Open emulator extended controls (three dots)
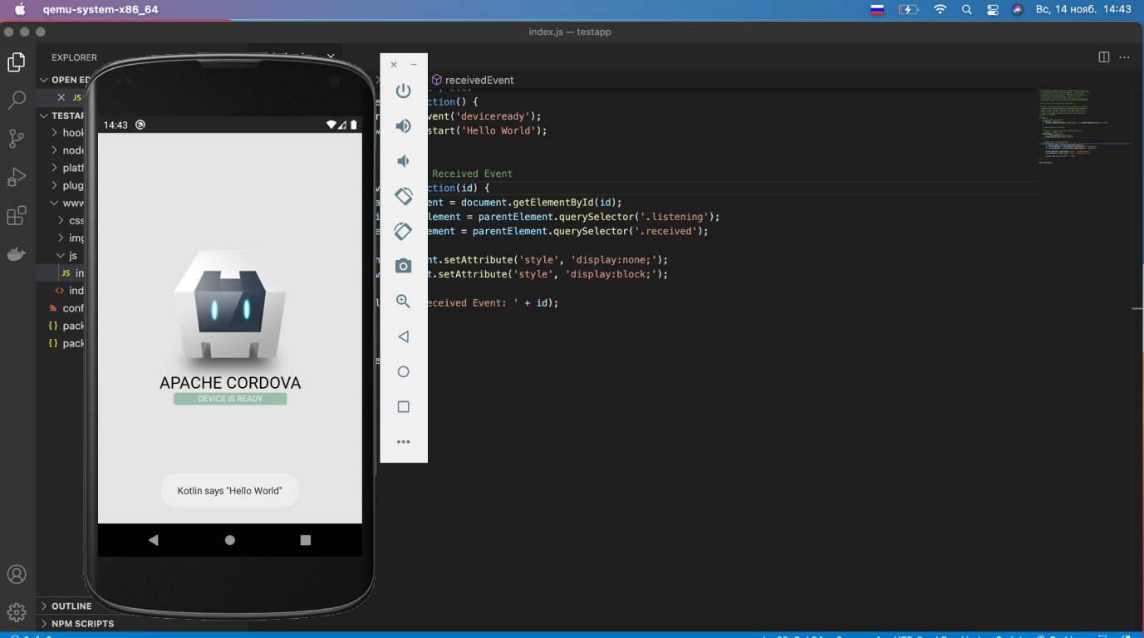This screenshot has width=1144, height=638. coord(403,442)
